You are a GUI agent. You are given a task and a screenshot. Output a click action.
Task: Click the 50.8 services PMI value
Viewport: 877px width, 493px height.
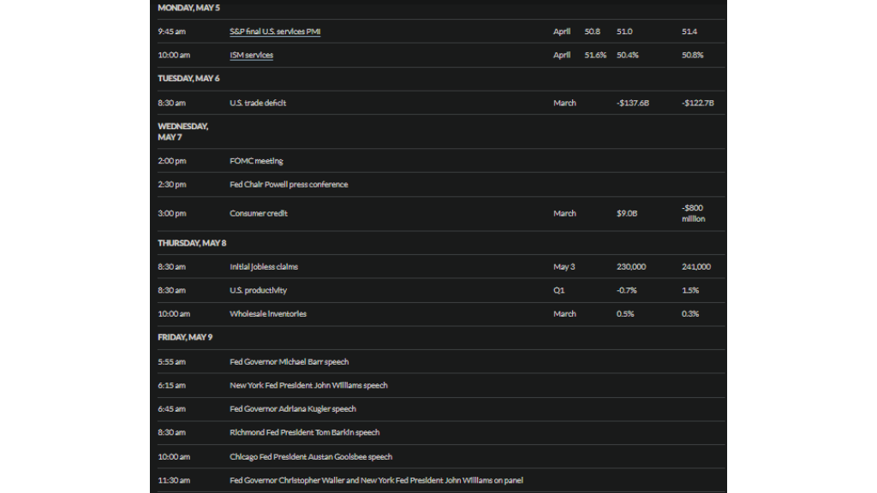coord(593,32)
